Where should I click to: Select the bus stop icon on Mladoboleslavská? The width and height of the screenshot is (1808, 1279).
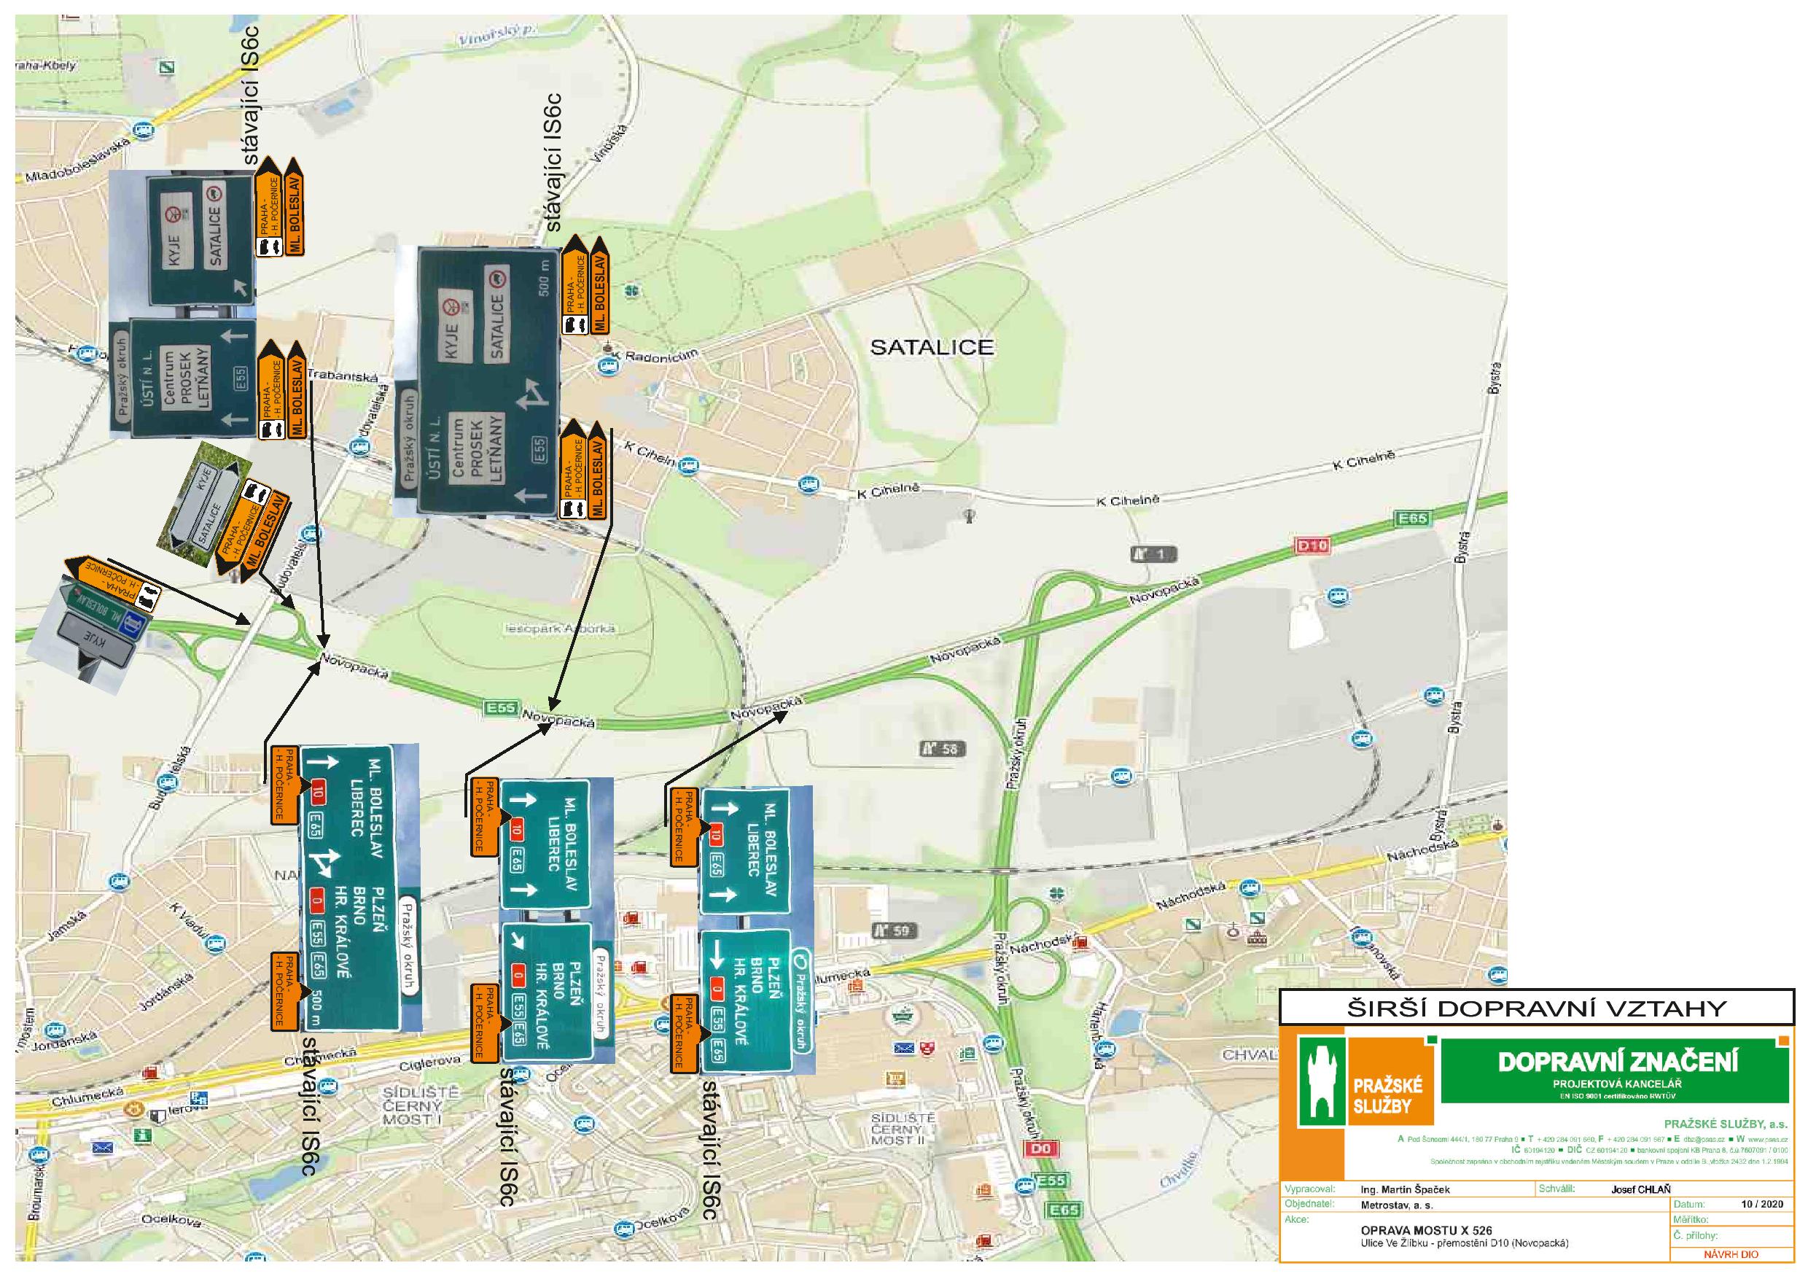[x=143, y=130]
